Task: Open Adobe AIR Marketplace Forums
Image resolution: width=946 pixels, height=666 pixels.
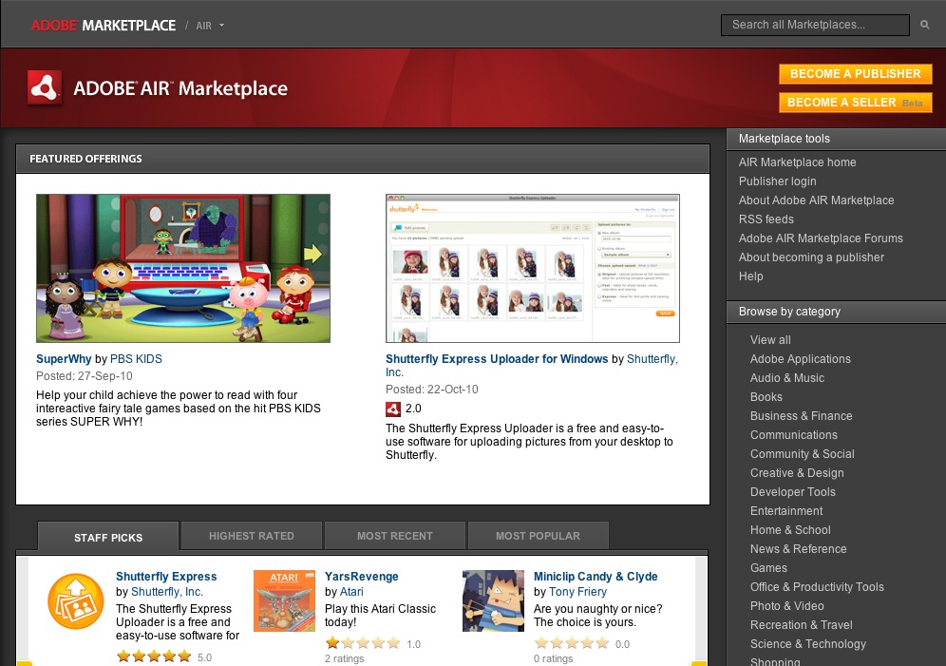Action: click(821, 238)
